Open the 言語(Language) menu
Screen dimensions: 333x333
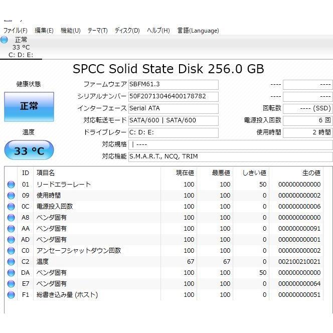(198, 31)
